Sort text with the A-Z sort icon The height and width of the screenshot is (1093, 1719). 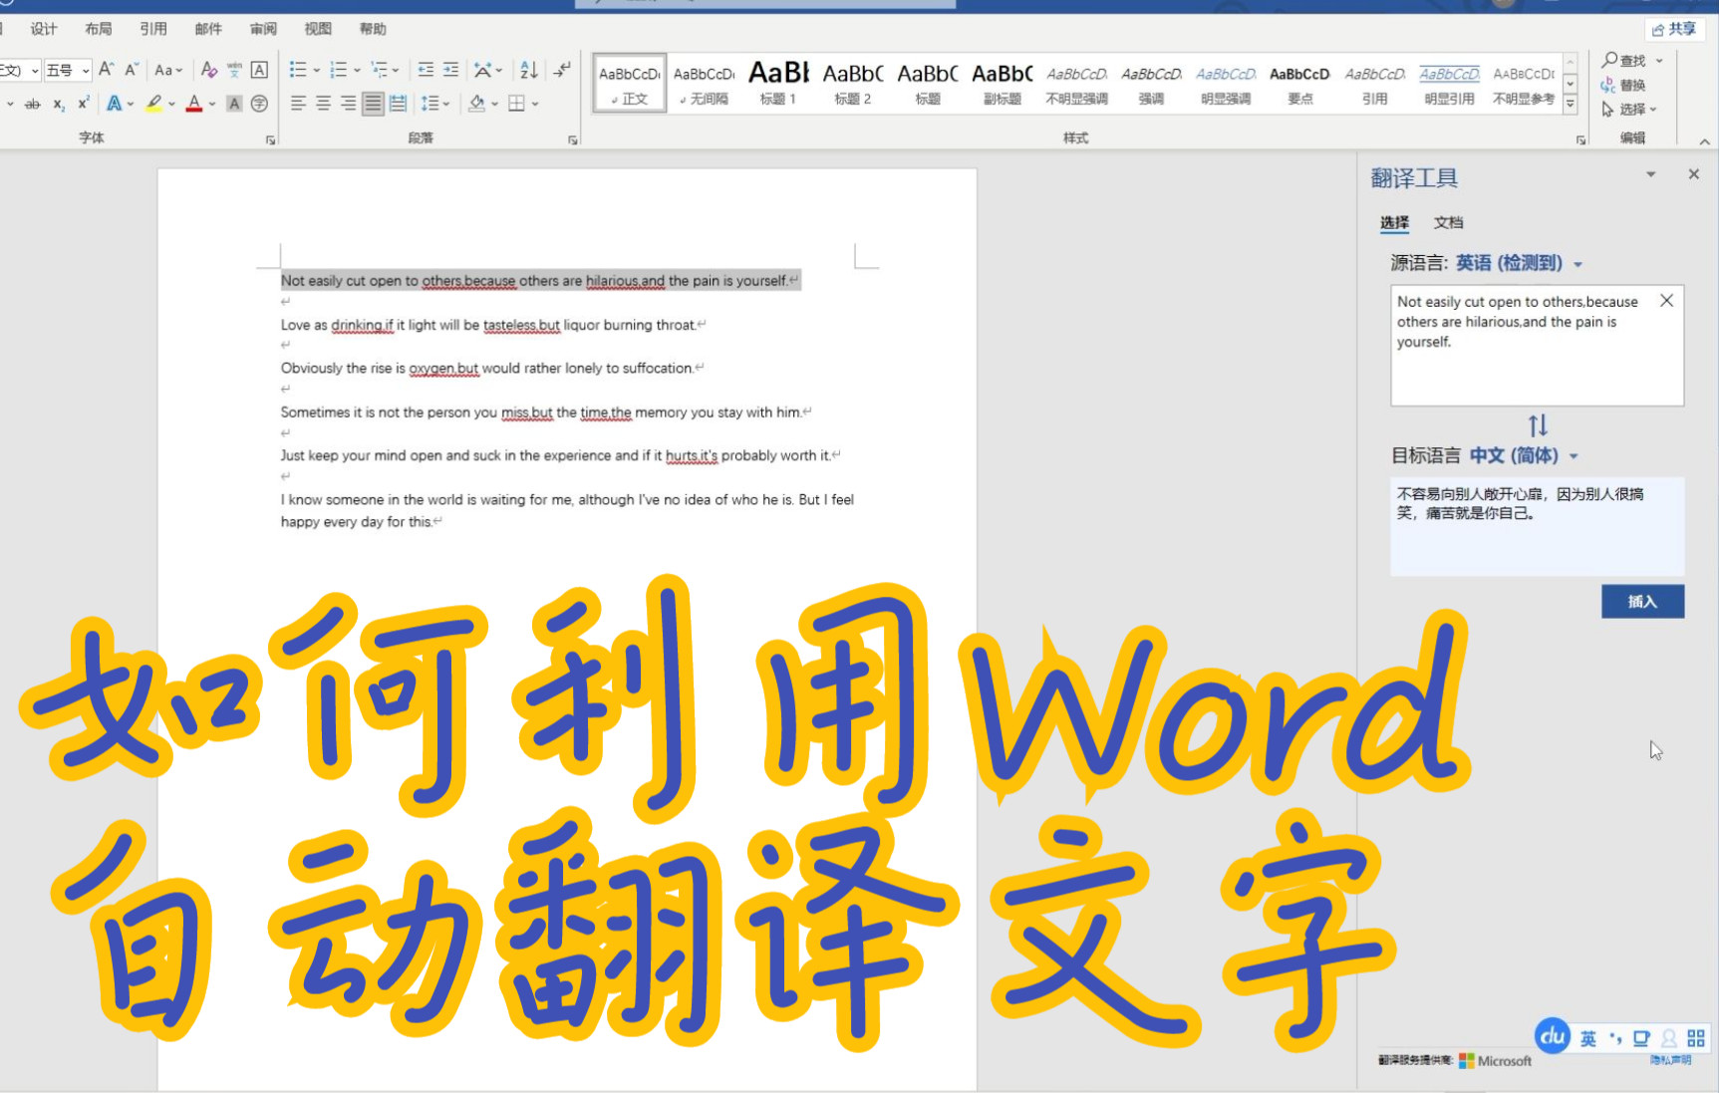pos(529,70)
